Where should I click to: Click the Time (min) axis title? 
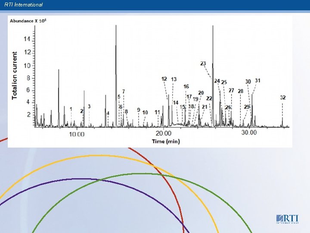coord(166,142)
